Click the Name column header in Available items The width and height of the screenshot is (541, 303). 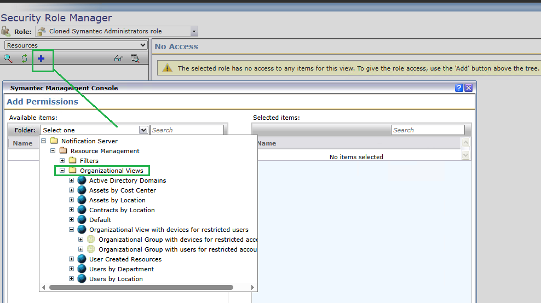pyautogui.click(x=23, y=143)
